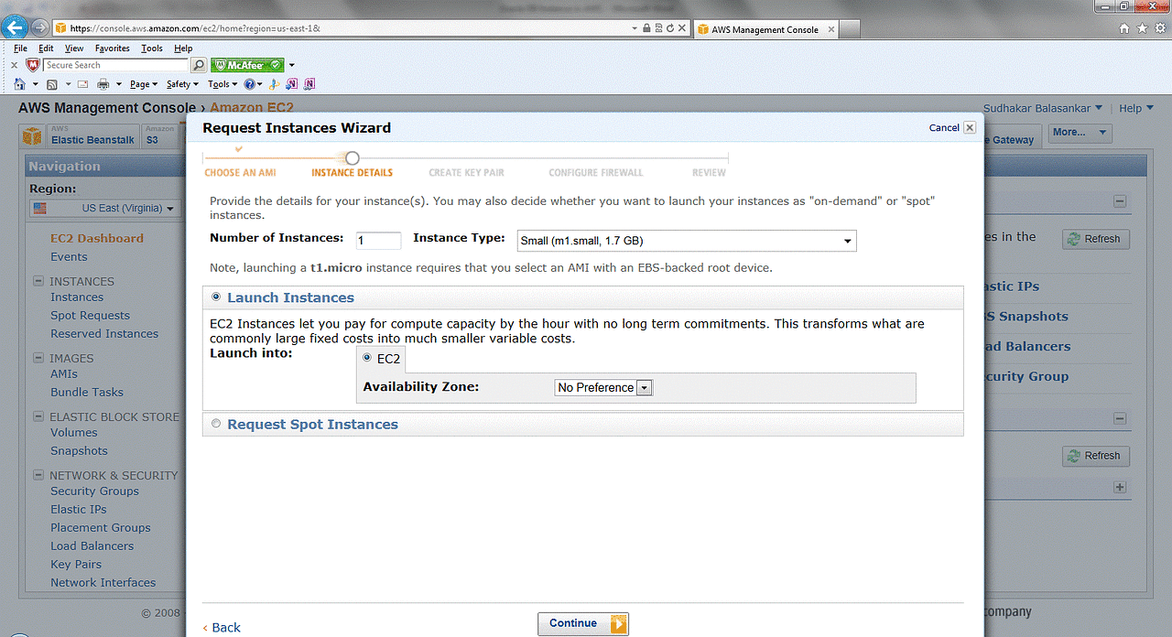1172x637 pixels.
Task: Open the Favorites menu
Action: click(x=113, y=49)
